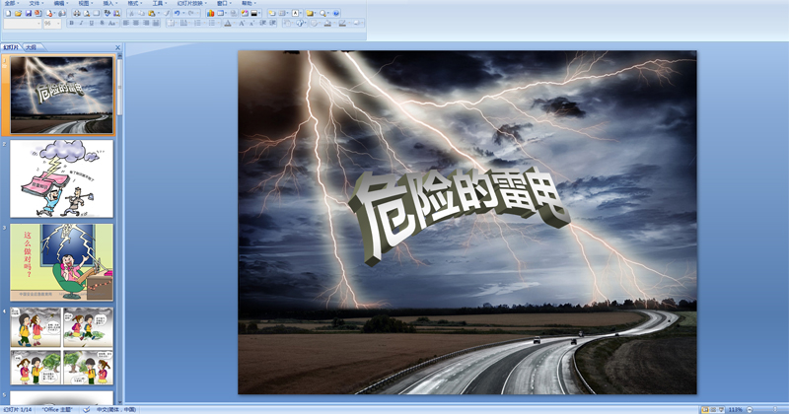Create a new presentation with New icon
Image resolution: width=789 pixels, height=414 pixels.
point(8,14)
